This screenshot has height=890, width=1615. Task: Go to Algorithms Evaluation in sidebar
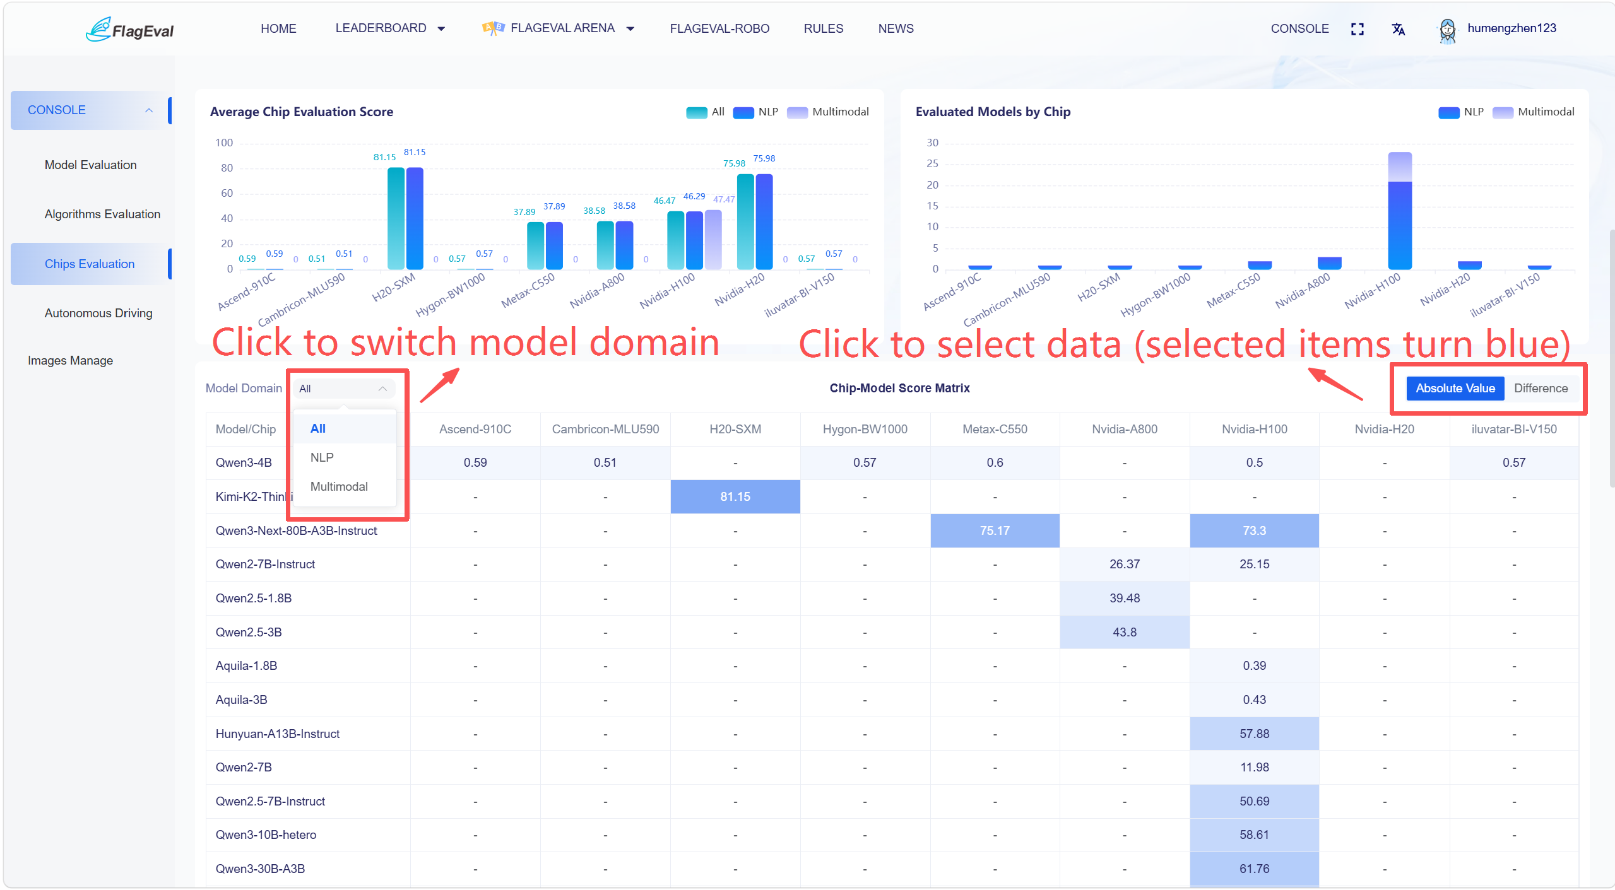[x=102, y=214]
